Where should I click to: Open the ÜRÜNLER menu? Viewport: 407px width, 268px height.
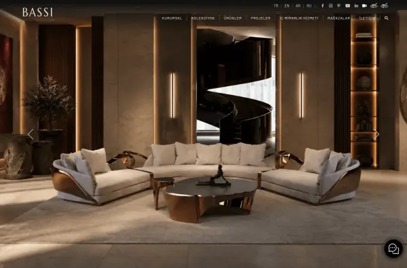(x=233, y=18)
